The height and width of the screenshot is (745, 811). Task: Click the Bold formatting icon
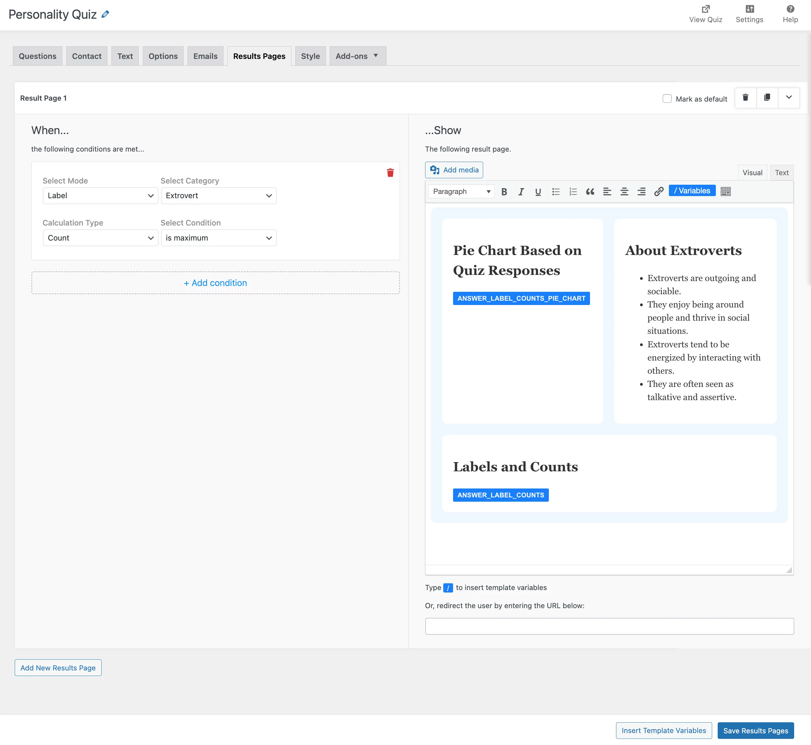(x=504, y=191)
